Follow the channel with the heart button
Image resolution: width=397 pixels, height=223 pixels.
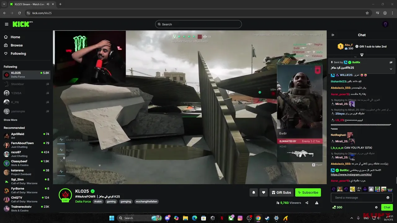point(264,192)
